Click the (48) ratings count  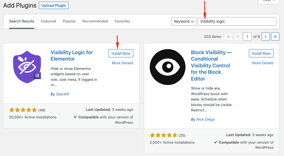42,110
